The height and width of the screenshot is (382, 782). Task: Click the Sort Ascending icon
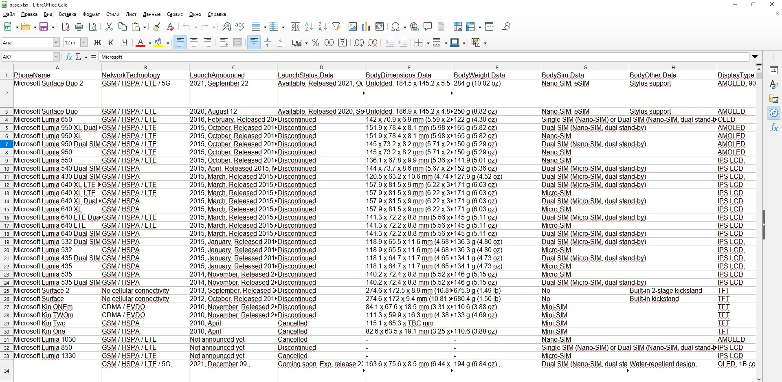pos(309,27)
